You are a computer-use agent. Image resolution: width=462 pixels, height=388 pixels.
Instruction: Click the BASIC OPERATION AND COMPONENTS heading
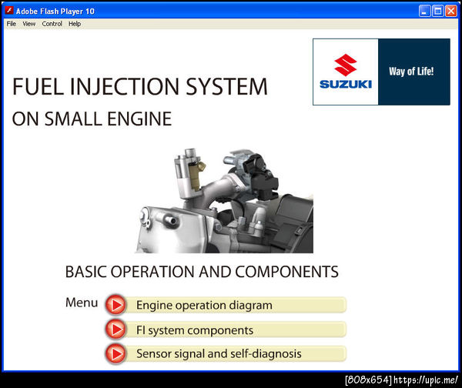[x=202, y=272]
